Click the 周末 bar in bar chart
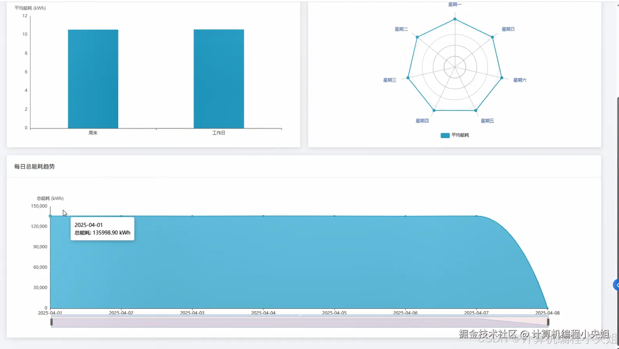This screenshot has width=619, height=349. click(x=93, y=79)
